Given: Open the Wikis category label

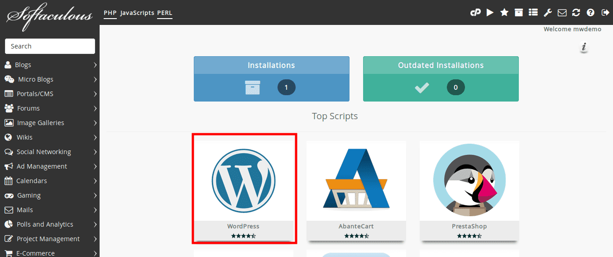Looking at the screenshot, I should pyautogui.click(x=24, y=137).
